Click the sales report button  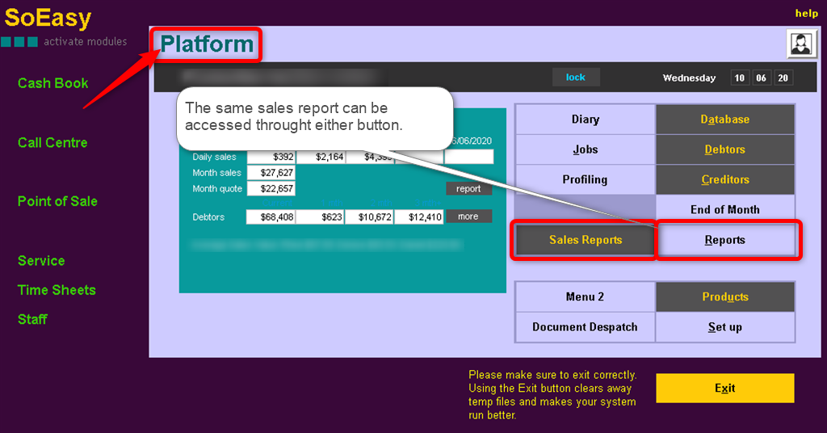[x=468, y=189]
